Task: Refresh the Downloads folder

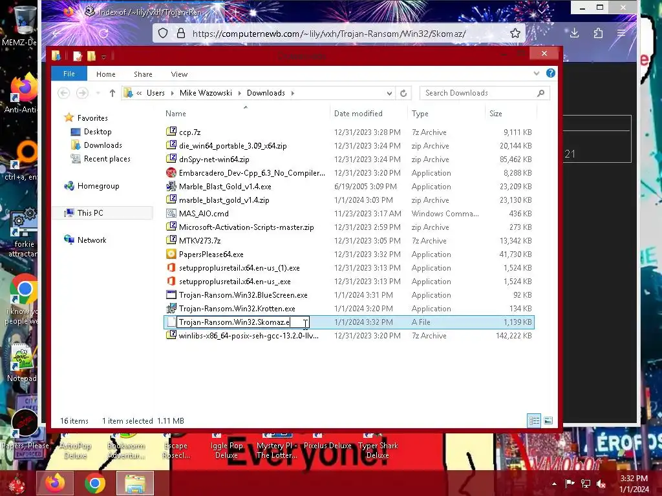Action: (403, 93)
